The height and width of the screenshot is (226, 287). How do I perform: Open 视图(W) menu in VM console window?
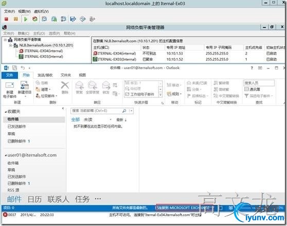click(x=24, y=11)
